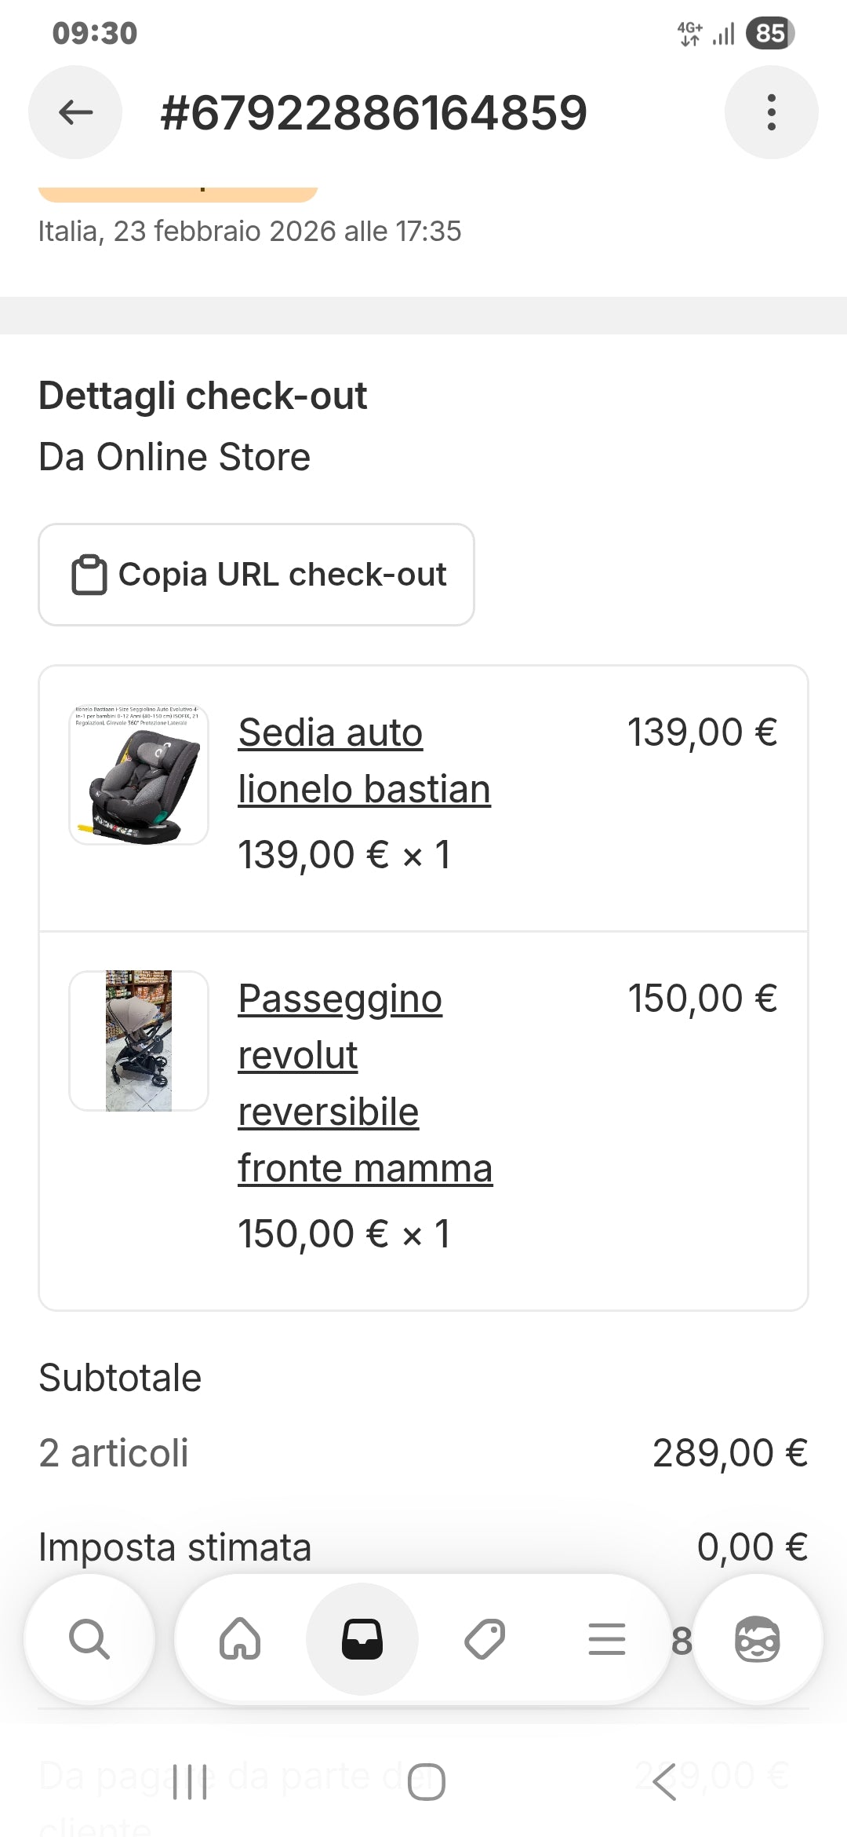Screen dimensions: 847x1837
Task: Tap the stroller product thumbnail
Action: click(138, 1040)
